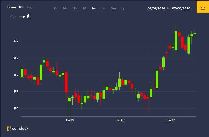Click the Tue 07 date axis label
The image size is (209, 137).
(170, 120)
